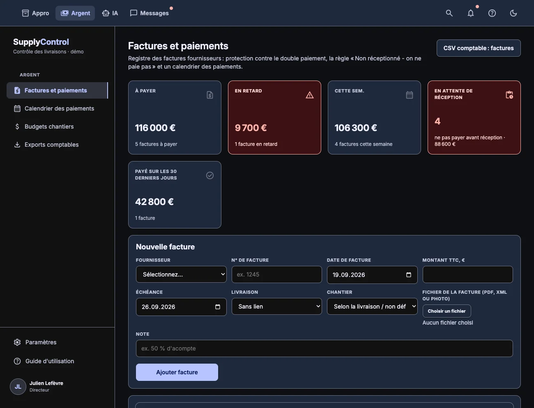Switch to the IA tab
534x408 pixels.
pos(110,13)
